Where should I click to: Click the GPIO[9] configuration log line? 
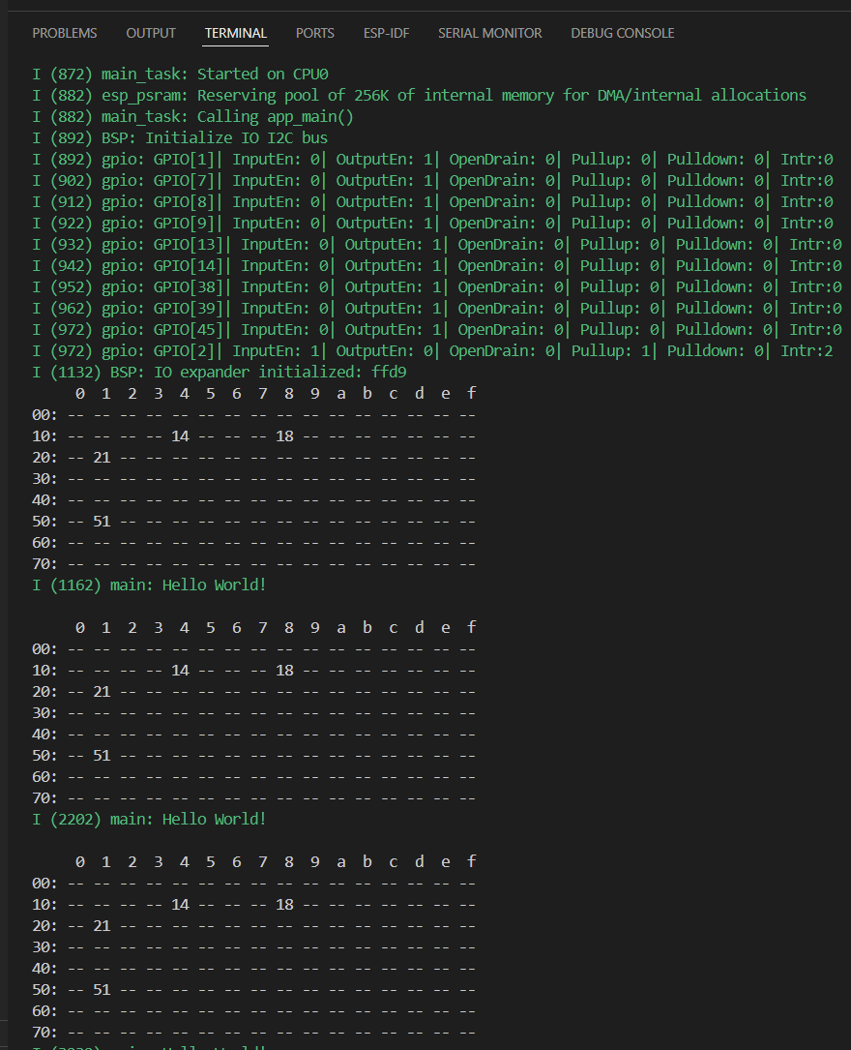pyautogui.click(x=432, y=224)
